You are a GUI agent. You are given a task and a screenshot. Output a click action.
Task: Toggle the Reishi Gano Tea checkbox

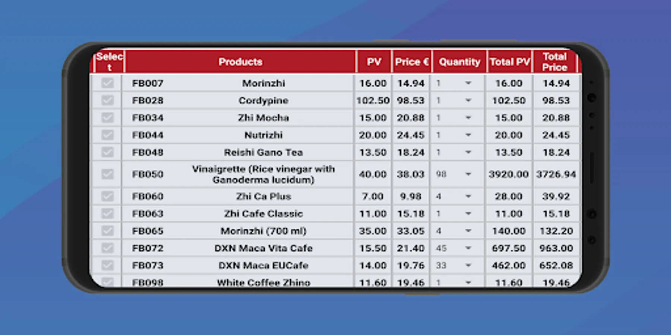(x=107, y=152)
